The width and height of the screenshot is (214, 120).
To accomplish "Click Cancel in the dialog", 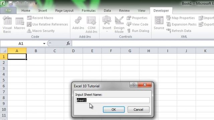I will [138, 110].
